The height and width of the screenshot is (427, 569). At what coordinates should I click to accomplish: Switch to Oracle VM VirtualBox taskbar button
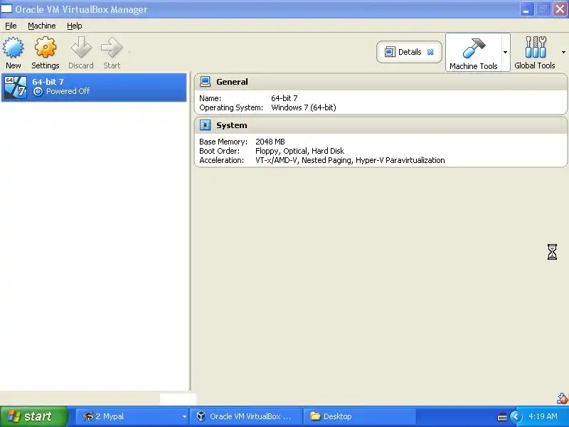point(247,416)
